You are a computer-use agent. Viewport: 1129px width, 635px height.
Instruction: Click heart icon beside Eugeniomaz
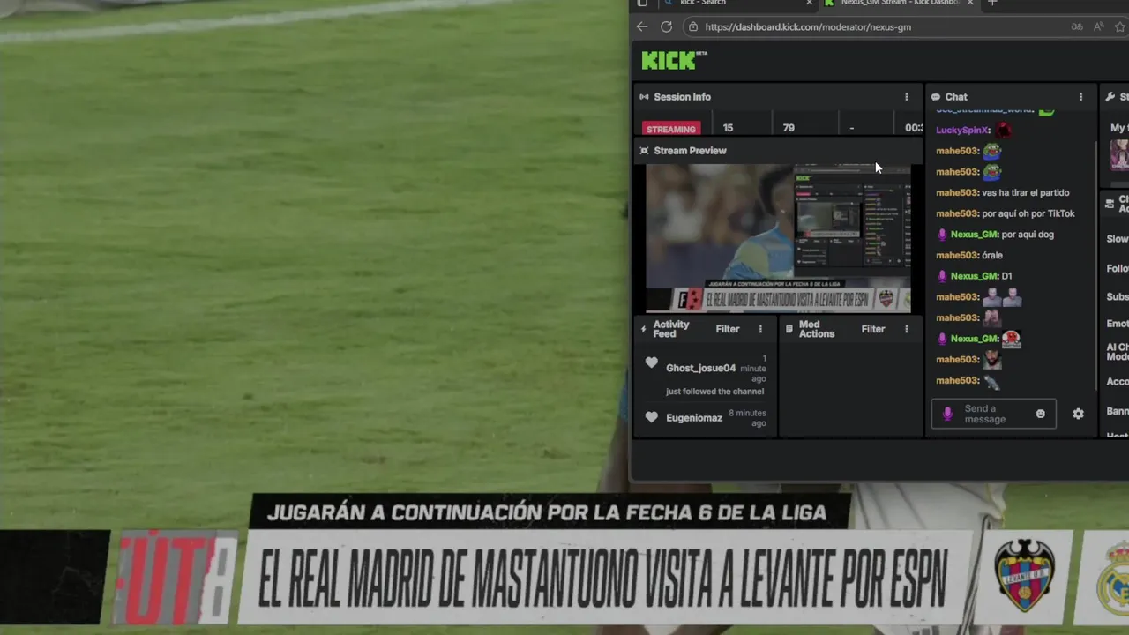coord(652,417)
